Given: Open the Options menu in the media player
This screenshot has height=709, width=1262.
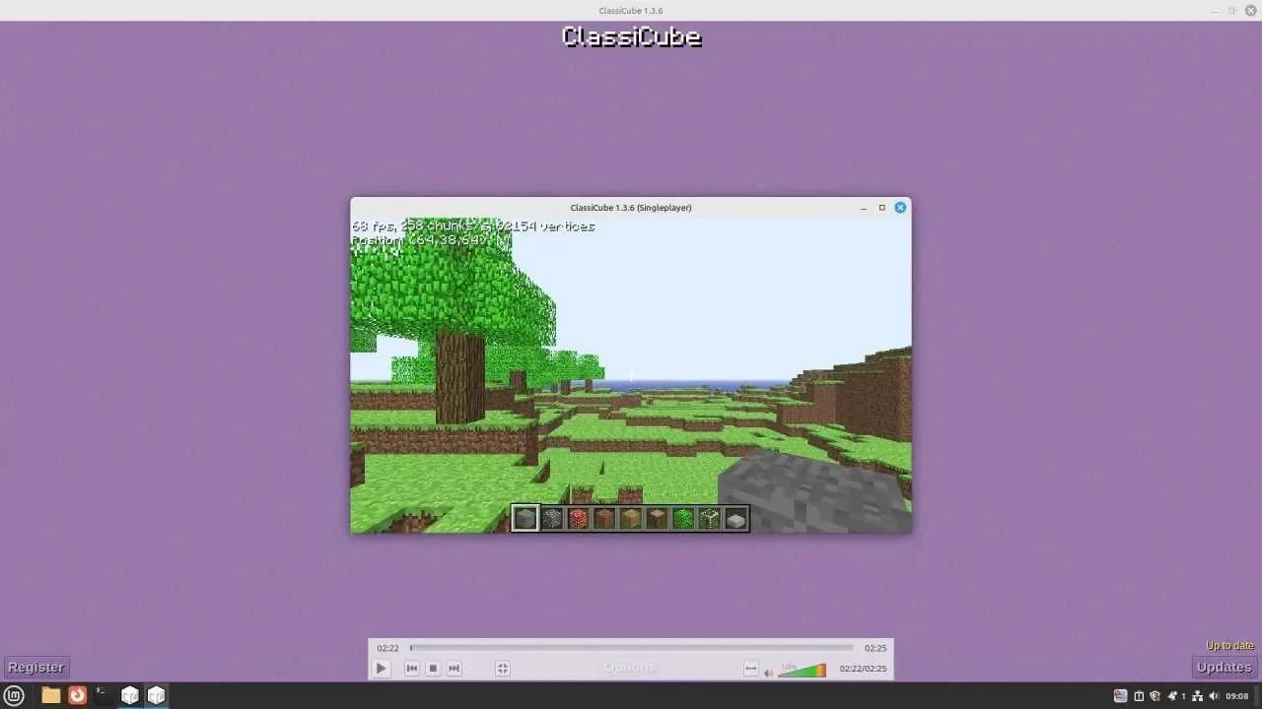Looking at the screenshot, I should coord(630,668).
